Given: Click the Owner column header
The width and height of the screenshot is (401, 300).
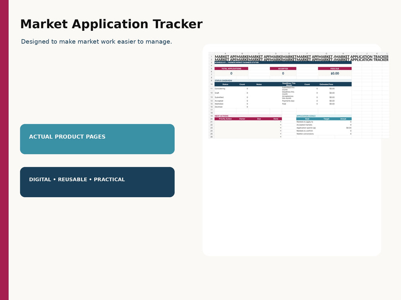Looking at the screenshot, I should (242, 119).
